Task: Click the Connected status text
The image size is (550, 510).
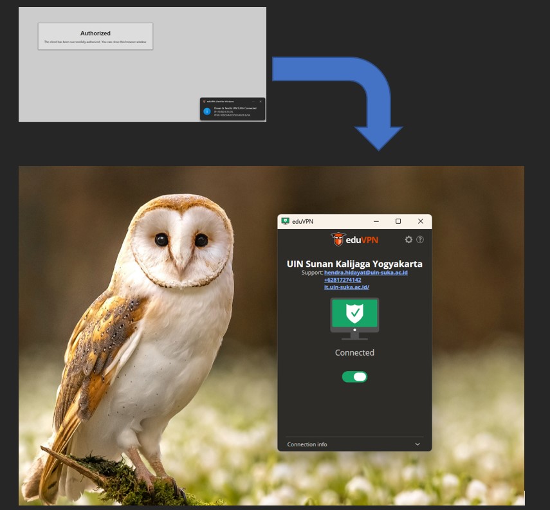Action: (x=354, y=352)
